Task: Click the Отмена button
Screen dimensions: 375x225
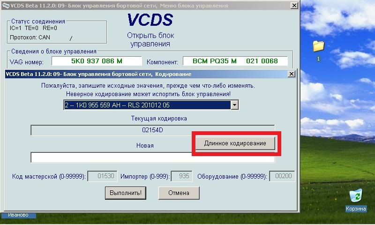Action: pyautogui.click(x=179, y=193)
